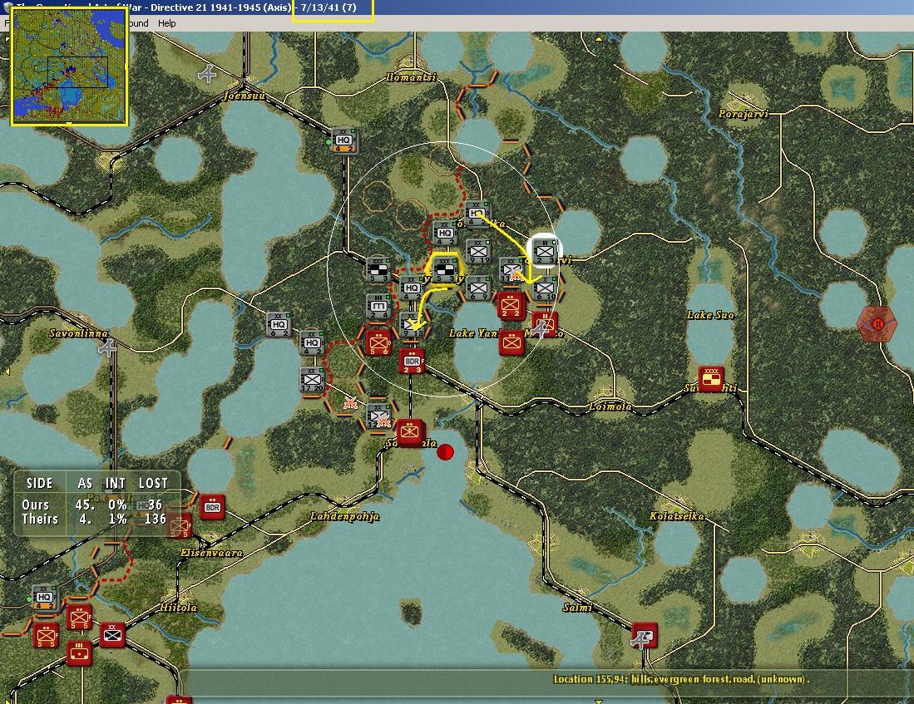Select the grey XX unit engaged beside the 6-10 brigade

pos(511,270)
